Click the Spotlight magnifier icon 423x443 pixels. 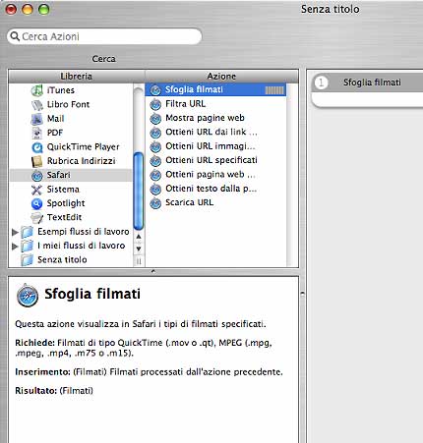[37, 203]
